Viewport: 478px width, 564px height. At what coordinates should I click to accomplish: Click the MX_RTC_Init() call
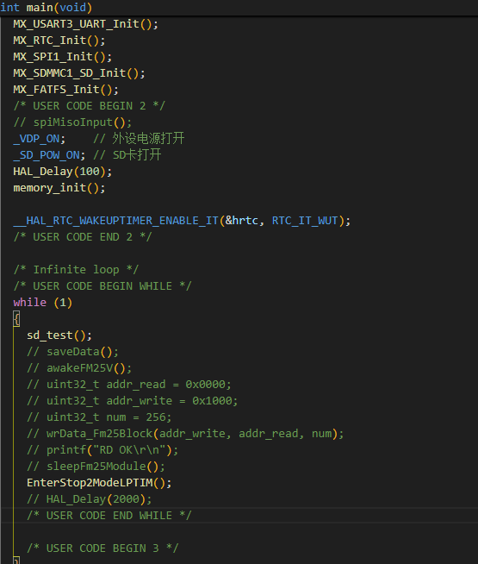[x=59, y=41]
